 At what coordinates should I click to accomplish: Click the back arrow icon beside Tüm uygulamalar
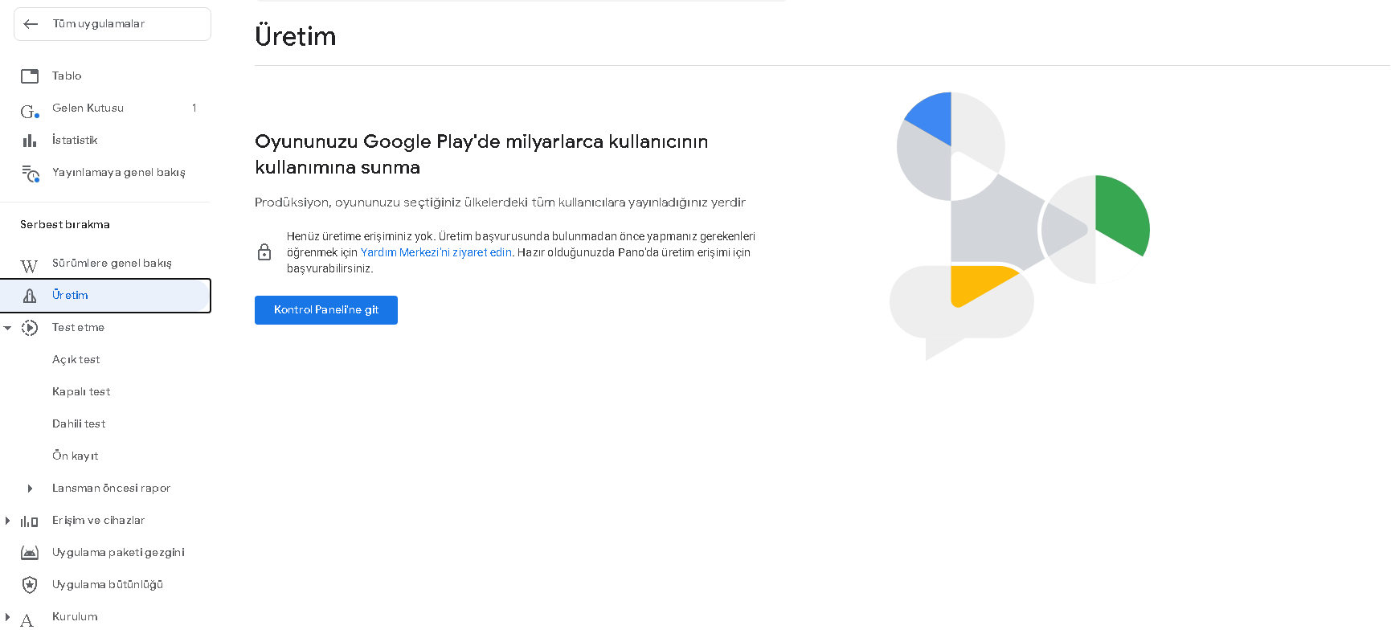pyautogui.click(x=31, y=24)
